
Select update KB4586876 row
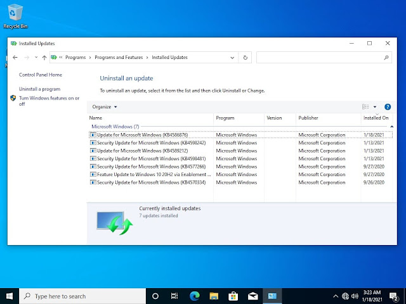pyautogui.click(x=240, y=135)
